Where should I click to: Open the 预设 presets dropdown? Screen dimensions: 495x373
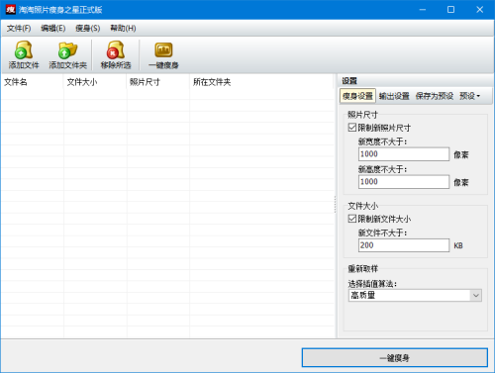469,96
